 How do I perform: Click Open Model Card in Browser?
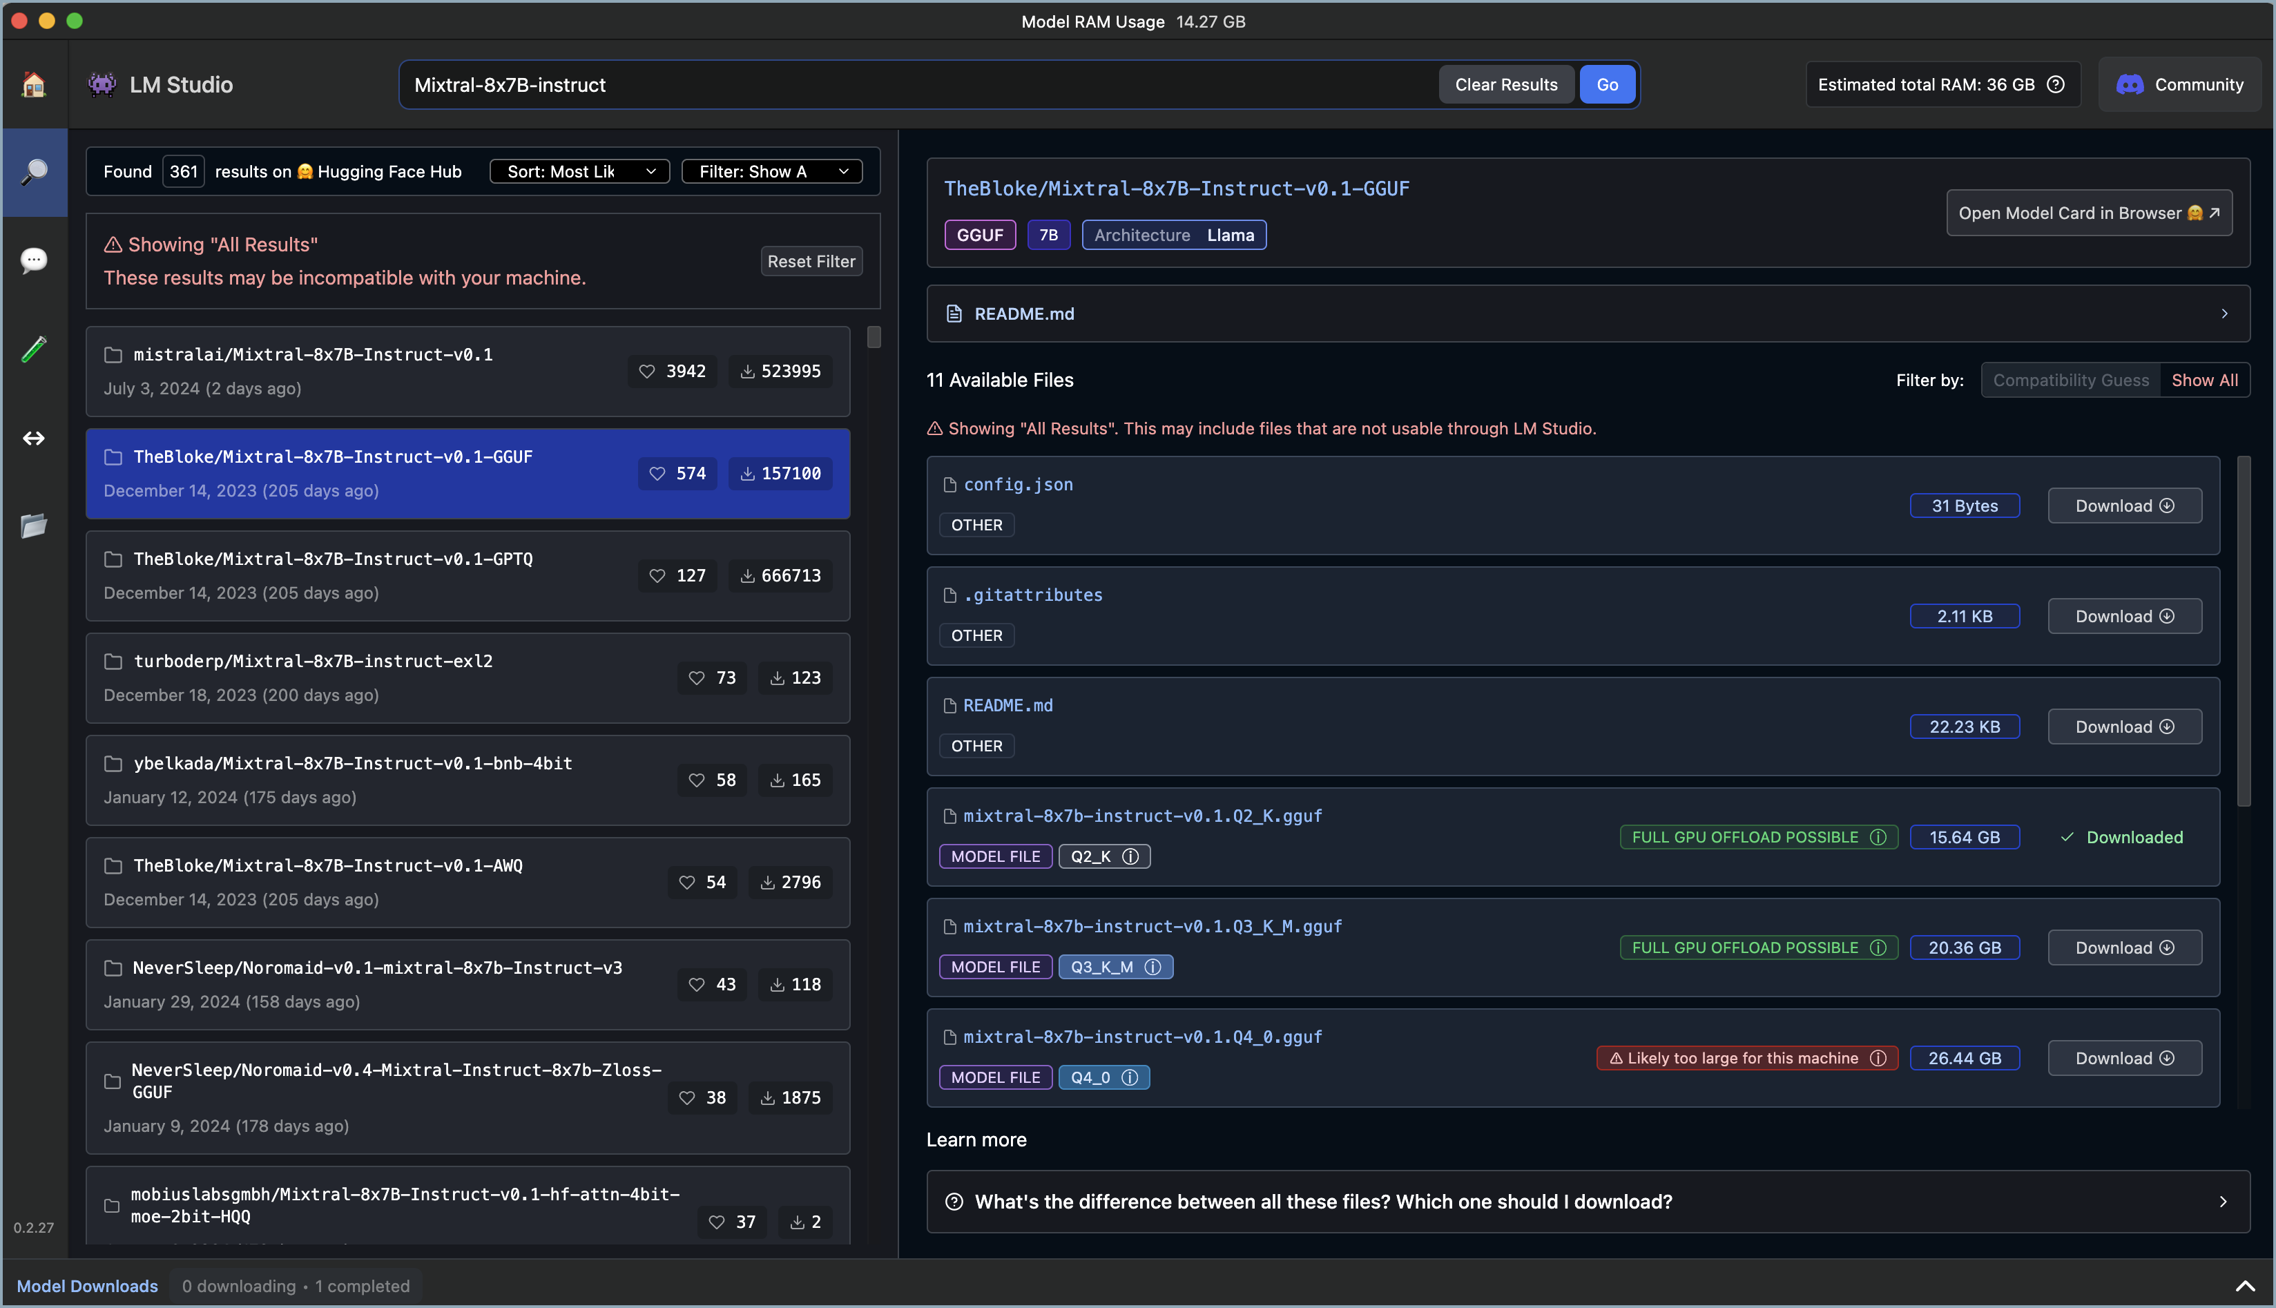coord(2089,213)
